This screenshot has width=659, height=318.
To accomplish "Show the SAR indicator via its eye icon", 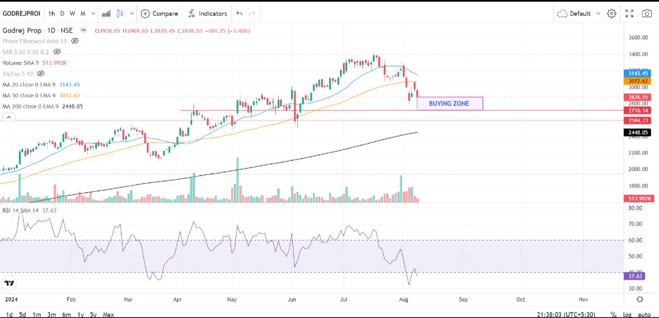I will tap(57, 52).
